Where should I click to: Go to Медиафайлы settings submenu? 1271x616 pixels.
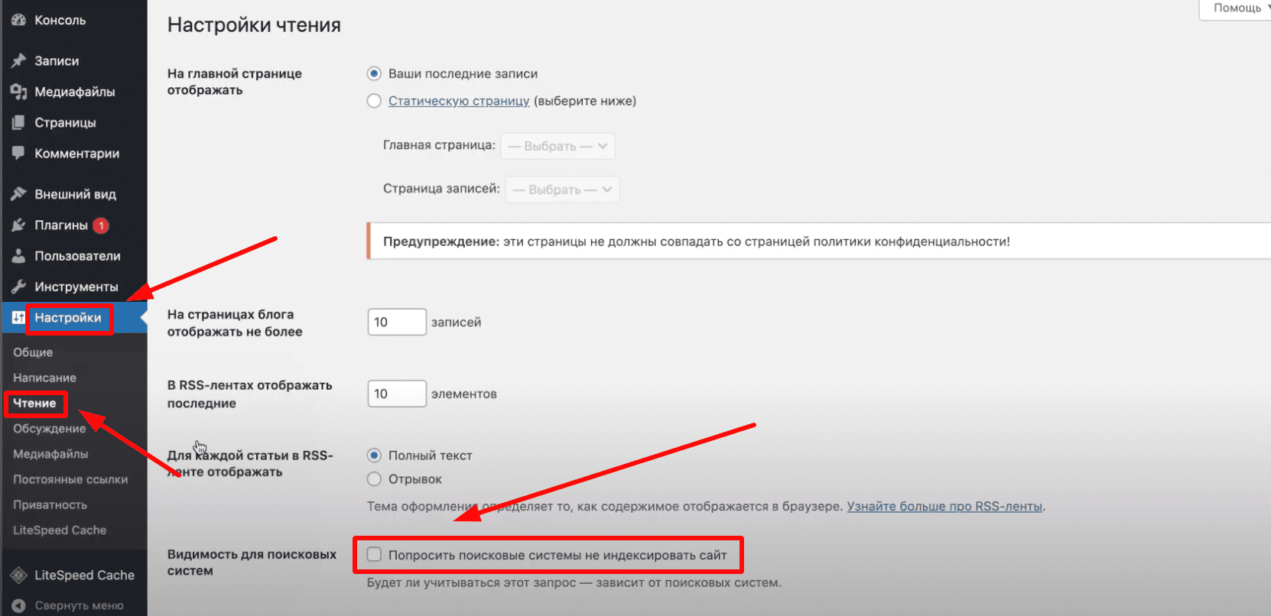click(x=50, y=454)
